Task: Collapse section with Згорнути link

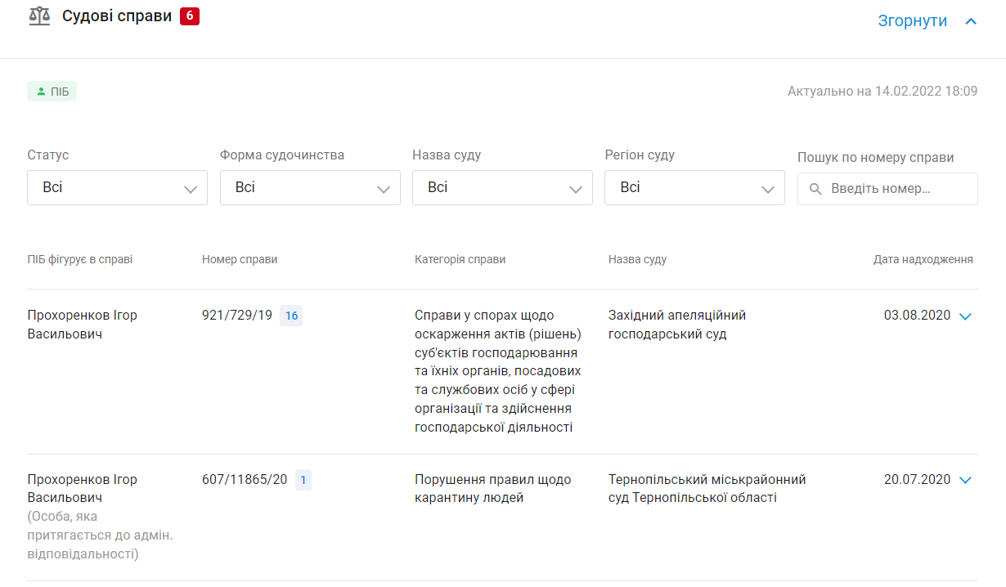Action: 912,21
